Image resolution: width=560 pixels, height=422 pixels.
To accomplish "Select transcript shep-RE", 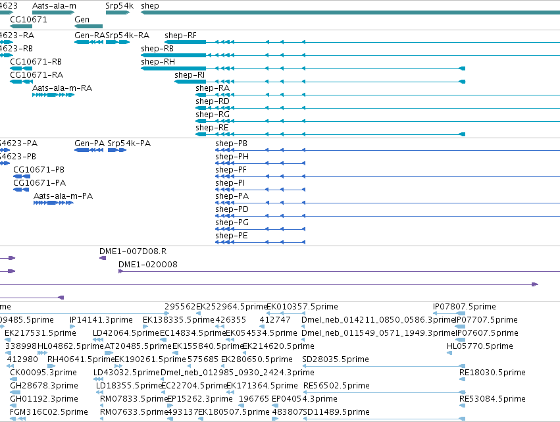I will coord(212,128).
